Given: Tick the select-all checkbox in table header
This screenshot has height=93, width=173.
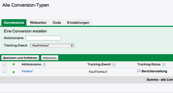Looking at the screenshot, I should pyautogui.click(x=4, y=64).
